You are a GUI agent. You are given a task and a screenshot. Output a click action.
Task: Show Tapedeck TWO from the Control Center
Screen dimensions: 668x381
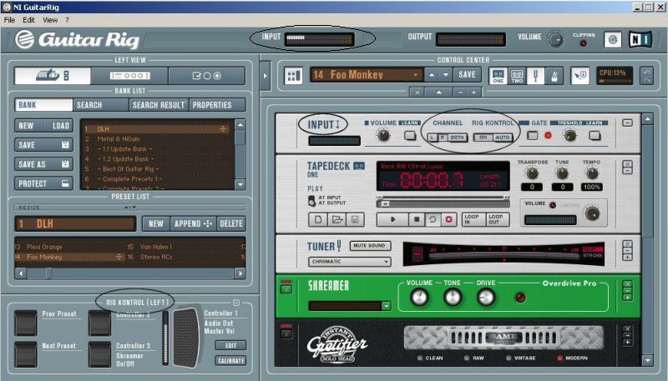(517, 76)
